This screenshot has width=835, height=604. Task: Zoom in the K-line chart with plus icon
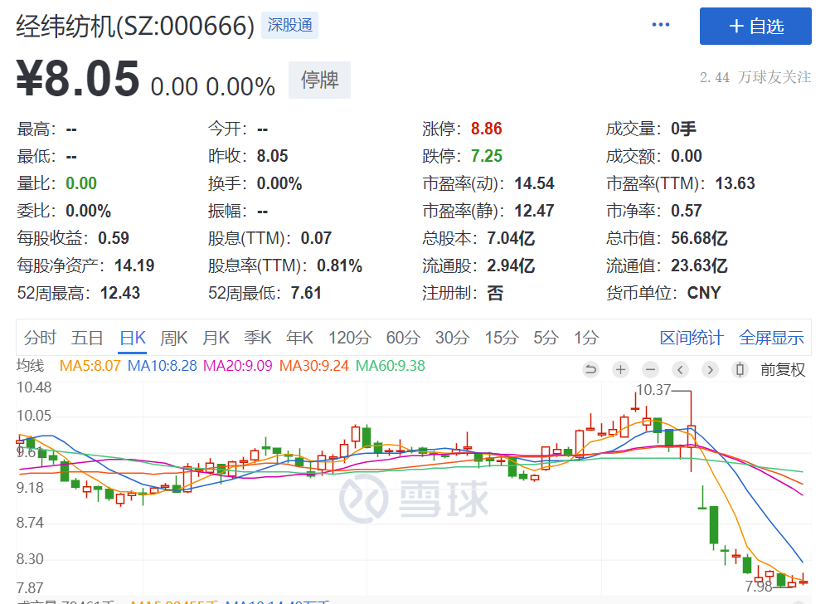(x=620, y=370)
